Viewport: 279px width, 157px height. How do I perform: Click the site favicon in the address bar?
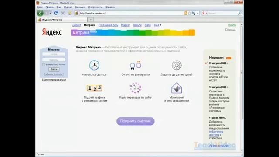coord(77,13)
